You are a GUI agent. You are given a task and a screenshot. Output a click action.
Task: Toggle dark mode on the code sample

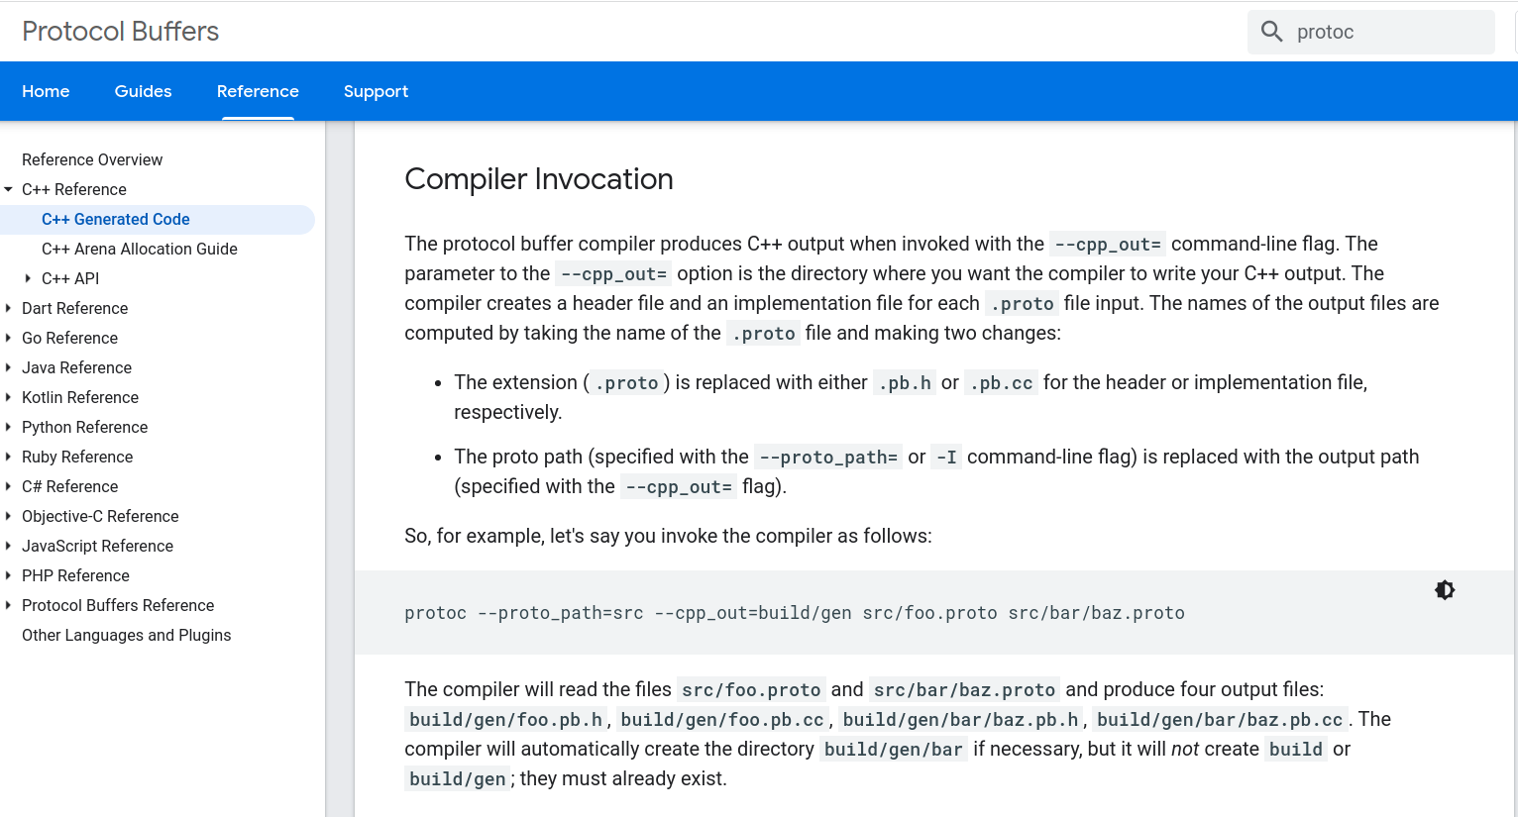[1444, 589]
